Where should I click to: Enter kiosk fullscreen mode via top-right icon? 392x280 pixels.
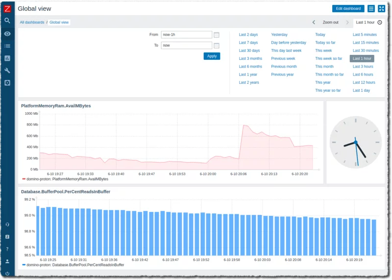tap(382, 9)
